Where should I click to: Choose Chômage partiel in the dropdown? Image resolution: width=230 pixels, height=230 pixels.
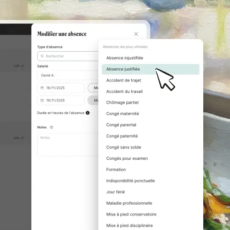[150, 103]
